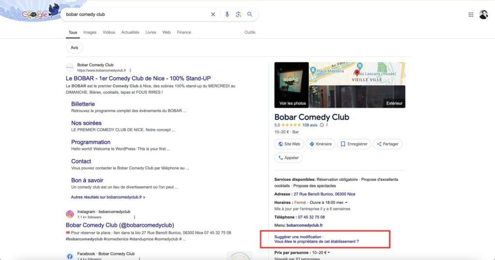Click Autres résultats sur bobarcomedyclub.fr
The width and height of the screenshot is (495, 260).
pos(108,197)
